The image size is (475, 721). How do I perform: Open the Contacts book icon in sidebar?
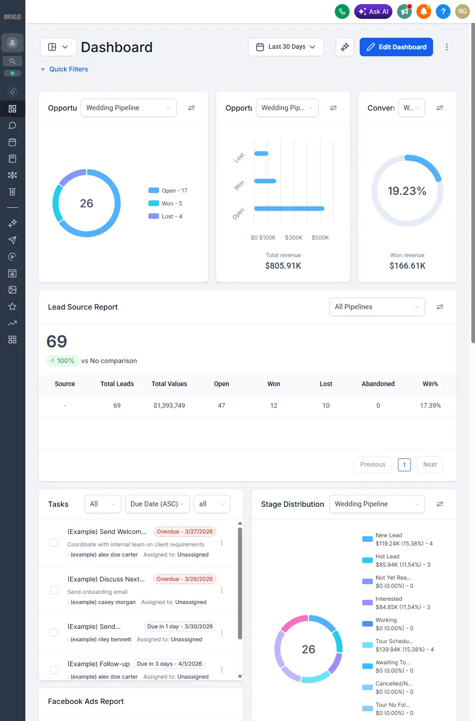[12, 158]
